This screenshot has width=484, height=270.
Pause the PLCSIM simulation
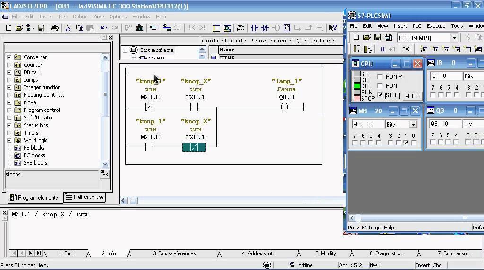pos(383,49)
